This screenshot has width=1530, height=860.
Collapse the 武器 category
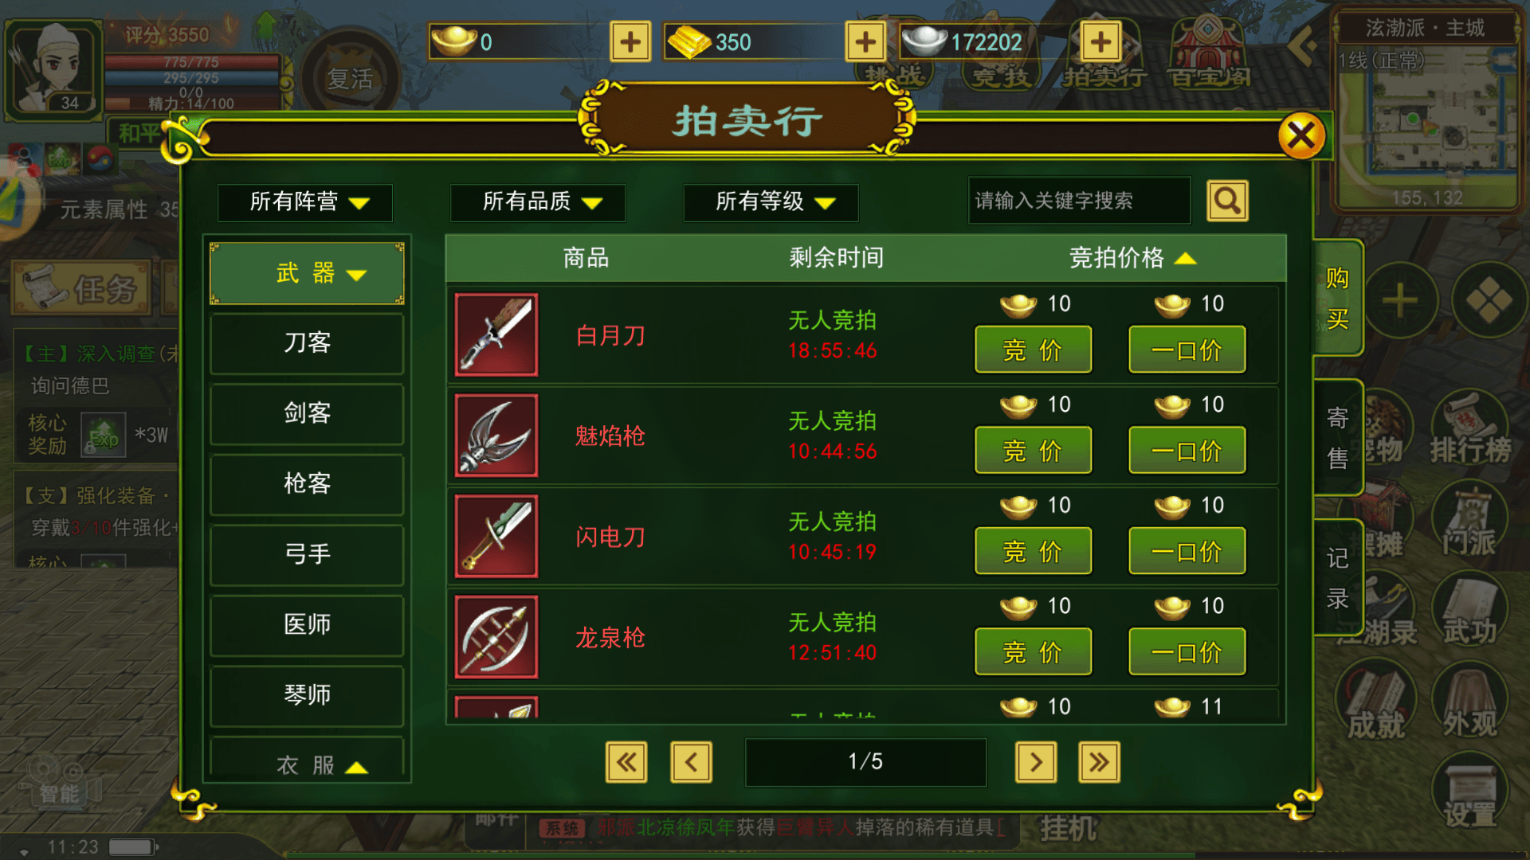(307, 273)
